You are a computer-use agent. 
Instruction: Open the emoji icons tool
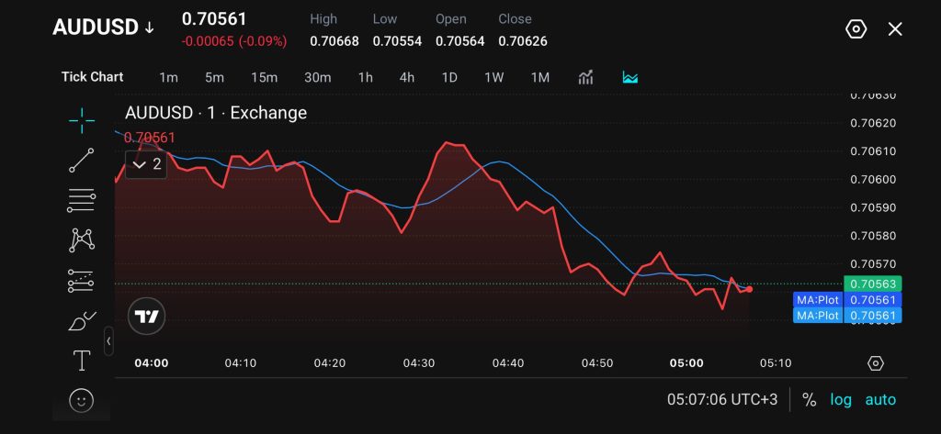(x=82, y=400)
